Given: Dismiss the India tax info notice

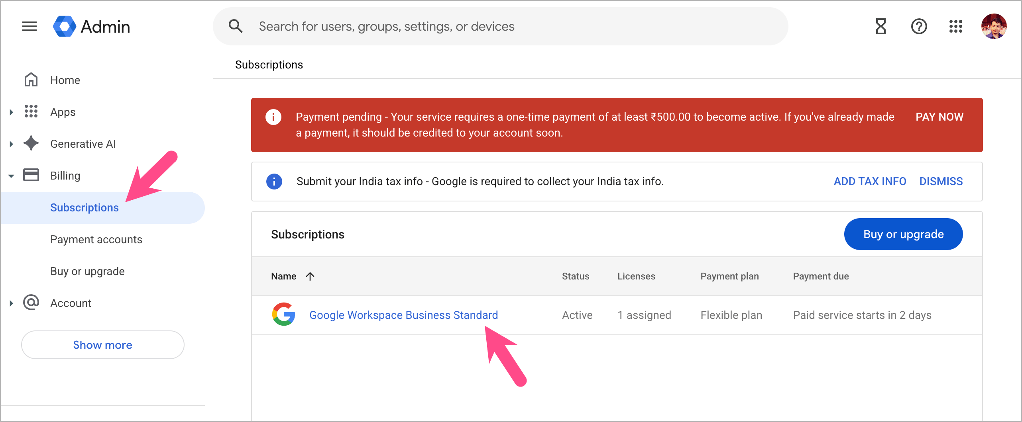Looking at the screenshot, I should (941, 181).
